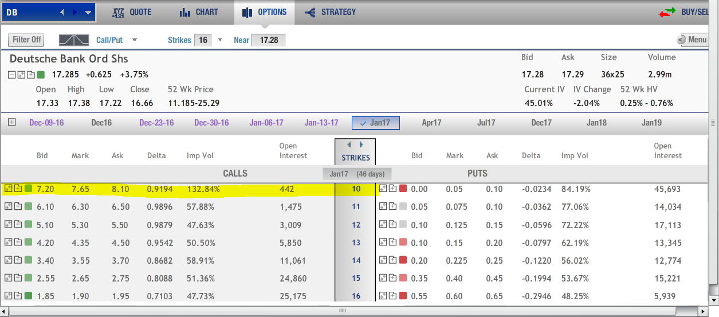This screenshot has height=317, width=719.
Task: Switch to the Chart tab
Action: pyautogui.click(x=198, y=12)
